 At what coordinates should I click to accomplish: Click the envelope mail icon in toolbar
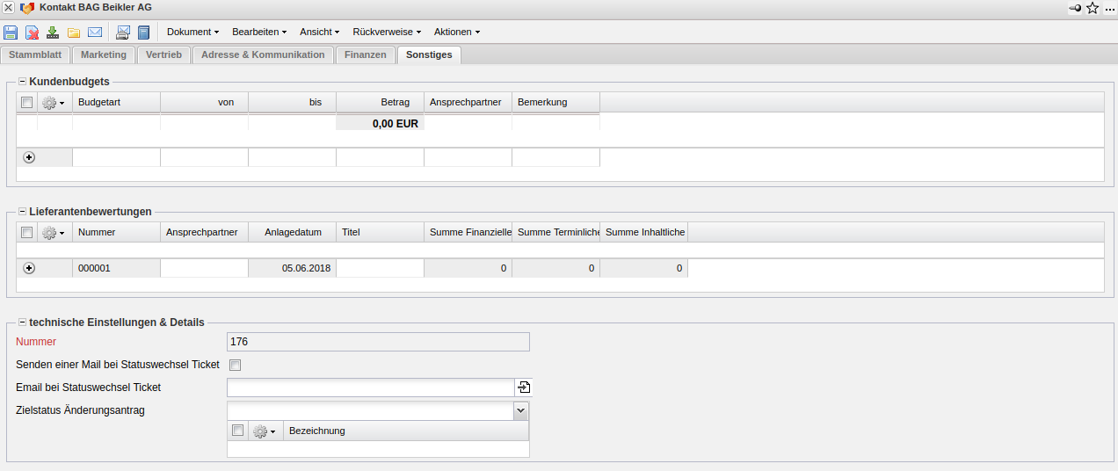95,33
